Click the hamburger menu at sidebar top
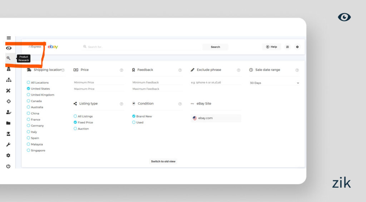Image resolution: width=366 pixels, height=202 pixels. pyautogui.click(x=9, y=38)
